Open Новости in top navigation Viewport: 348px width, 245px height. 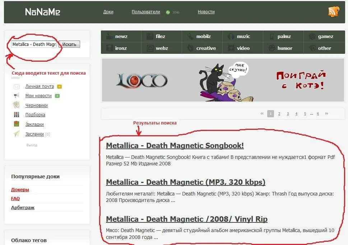click(206, 12)
